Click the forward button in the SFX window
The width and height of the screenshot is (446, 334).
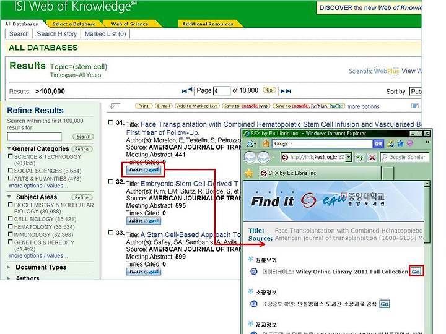(263, 156)
